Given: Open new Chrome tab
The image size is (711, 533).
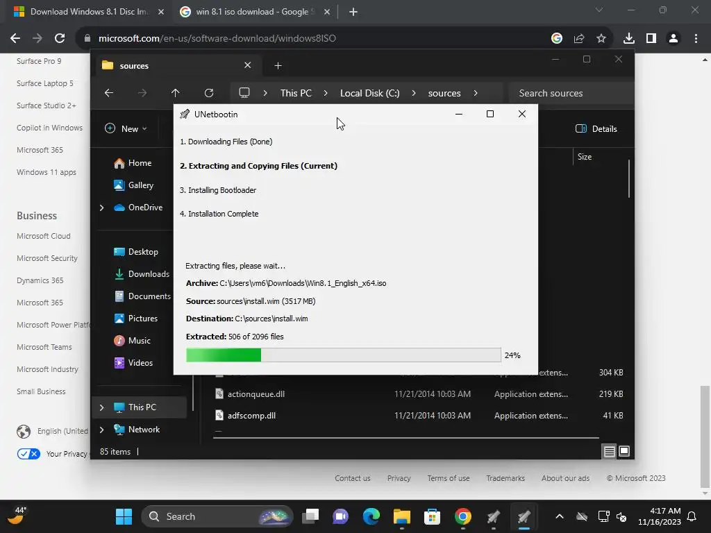Looking at the screenshot, I should click(x=353, y=12).
